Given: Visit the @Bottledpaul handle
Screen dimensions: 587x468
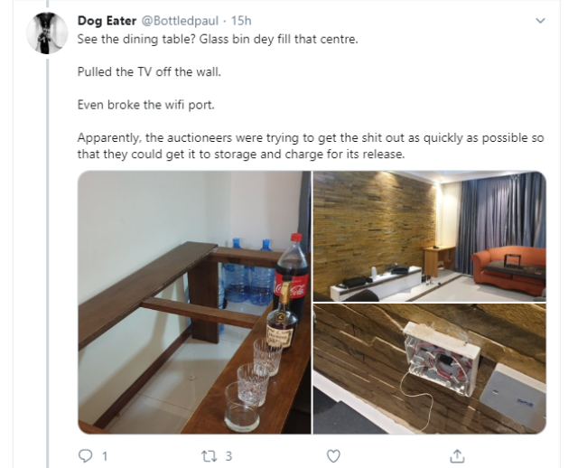Looking at the screenshot, I should pos(180,21).
